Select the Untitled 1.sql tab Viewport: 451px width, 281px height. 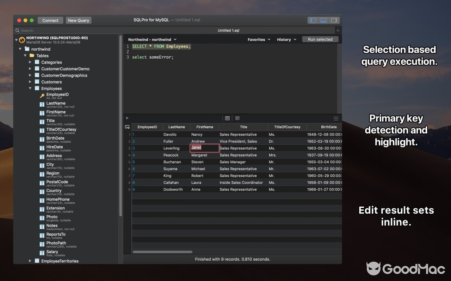(228, 30)
